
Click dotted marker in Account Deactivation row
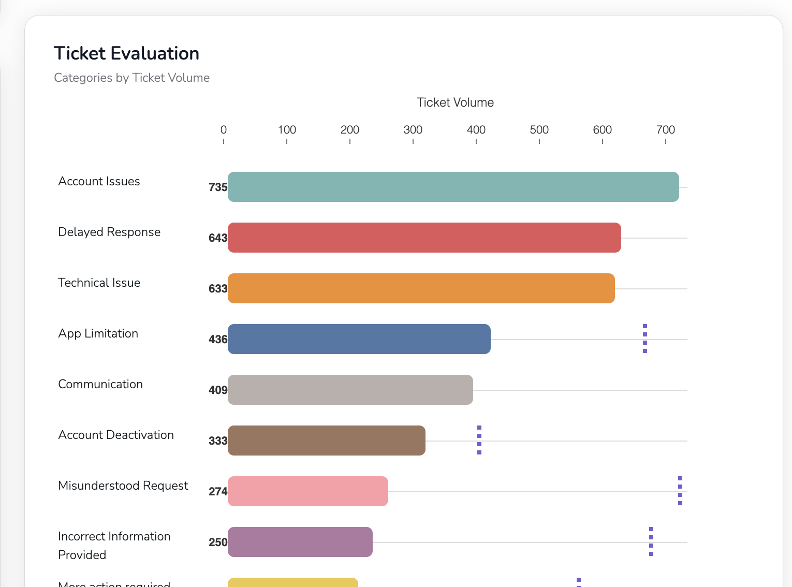(x=479, y=440)
